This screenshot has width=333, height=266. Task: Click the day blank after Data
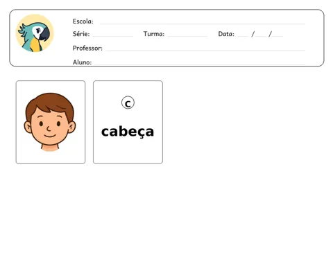(243, 36)
